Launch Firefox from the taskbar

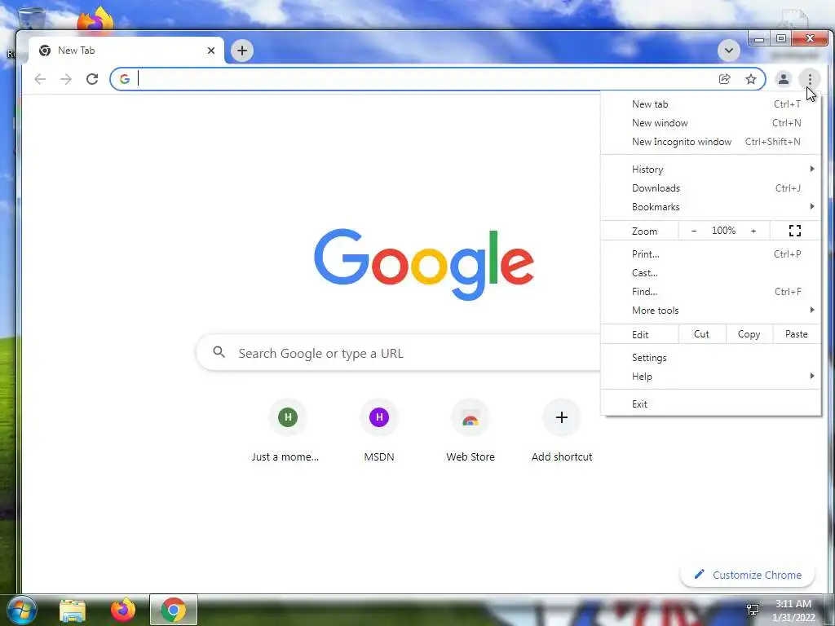123,610
